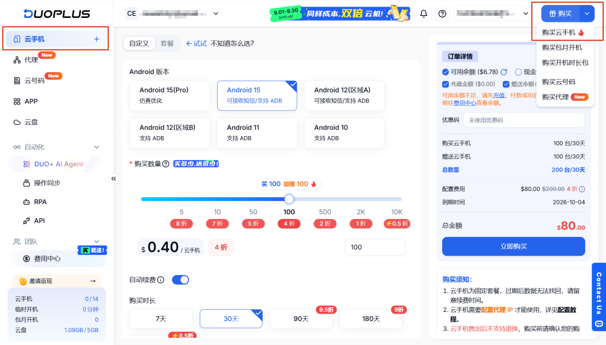
Task: Select 90天 purchase duration
Action: click(301, 319)
